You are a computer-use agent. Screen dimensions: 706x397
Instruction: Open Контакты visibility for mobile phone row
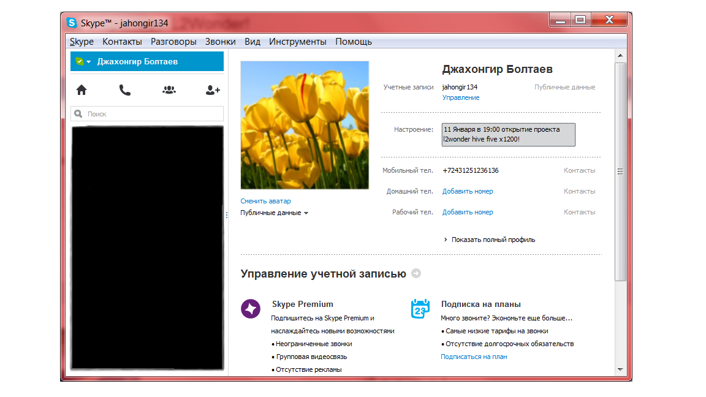[580, 170]
